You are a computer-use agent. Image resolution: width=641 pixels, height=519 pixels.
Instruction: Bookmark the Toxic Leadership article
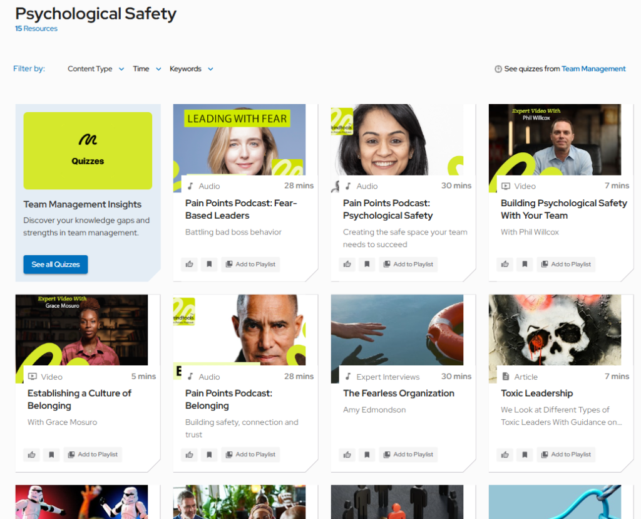tap(525, 454)
